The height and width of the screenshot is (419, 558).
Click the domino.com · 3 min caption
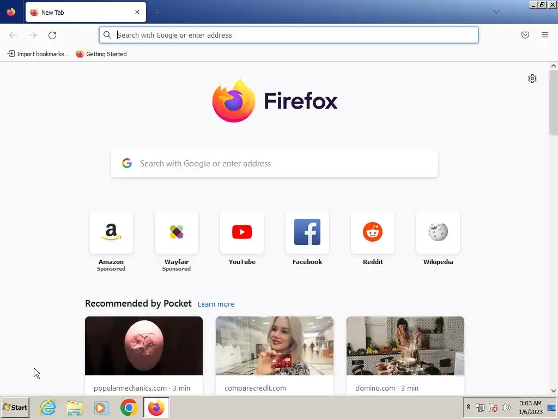[x=387, y=388]
